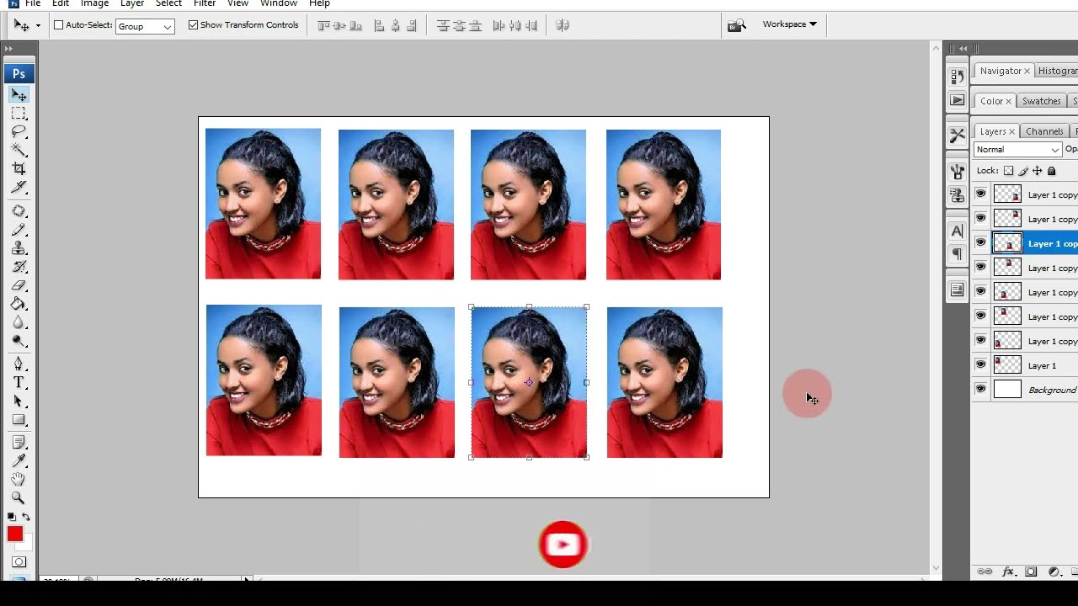1078x606 pixels.
Task: Click the Align left edges icon
Action: (x=380, y=26)
